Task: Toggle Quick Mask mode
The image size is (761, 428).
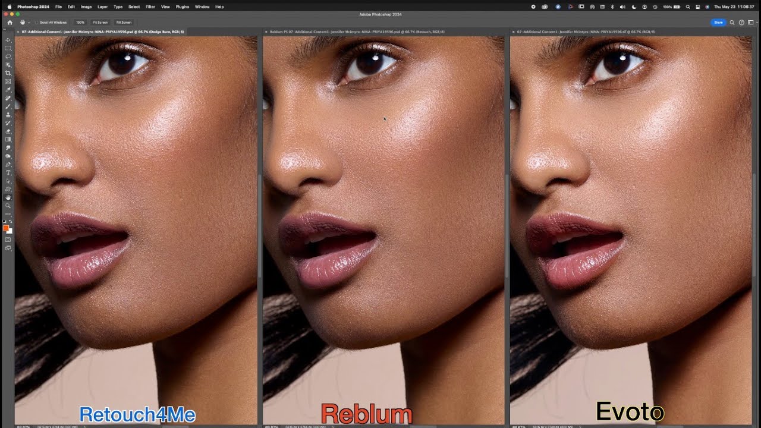Action: (8, 240)
